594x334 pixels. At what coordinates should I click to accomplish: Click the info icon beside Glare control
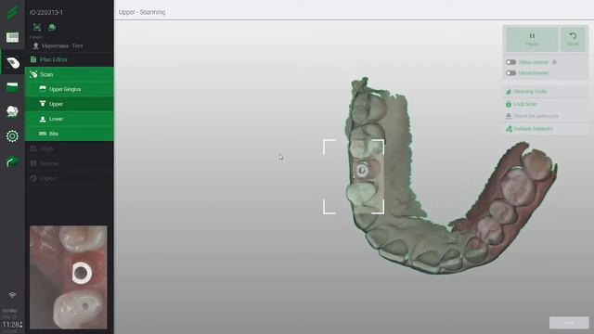point(554,62)
